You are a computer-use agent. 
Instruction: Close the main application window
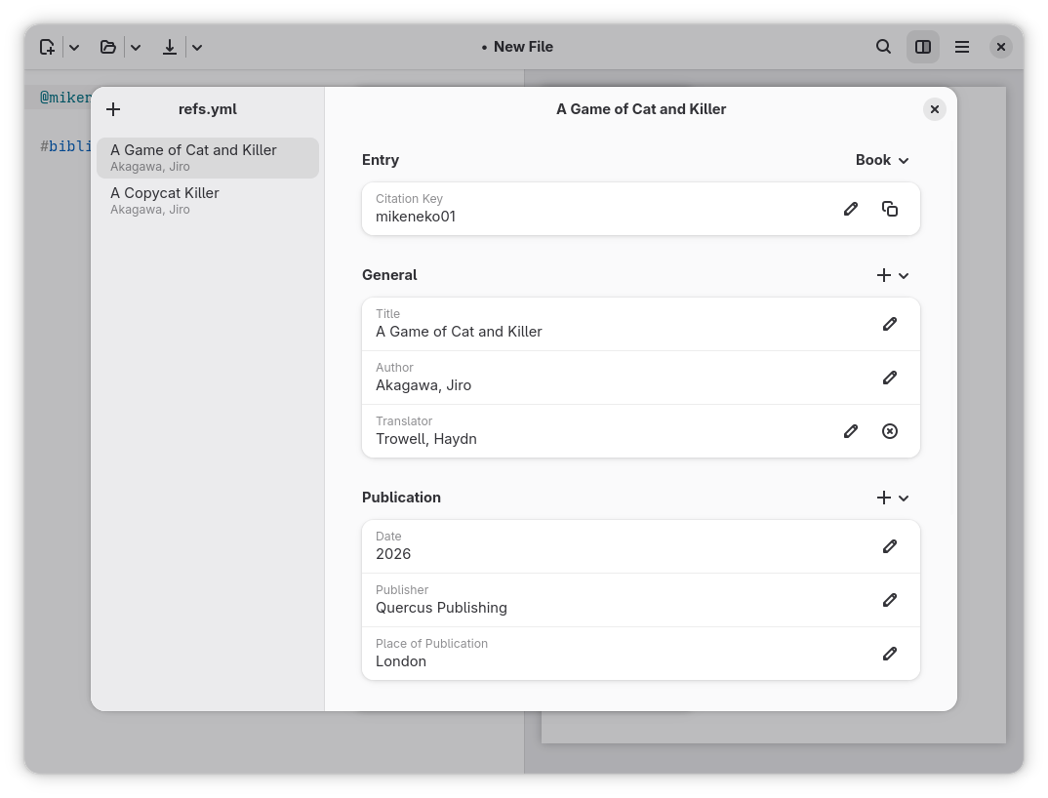pyautogui.click(x=1000, y=47)
